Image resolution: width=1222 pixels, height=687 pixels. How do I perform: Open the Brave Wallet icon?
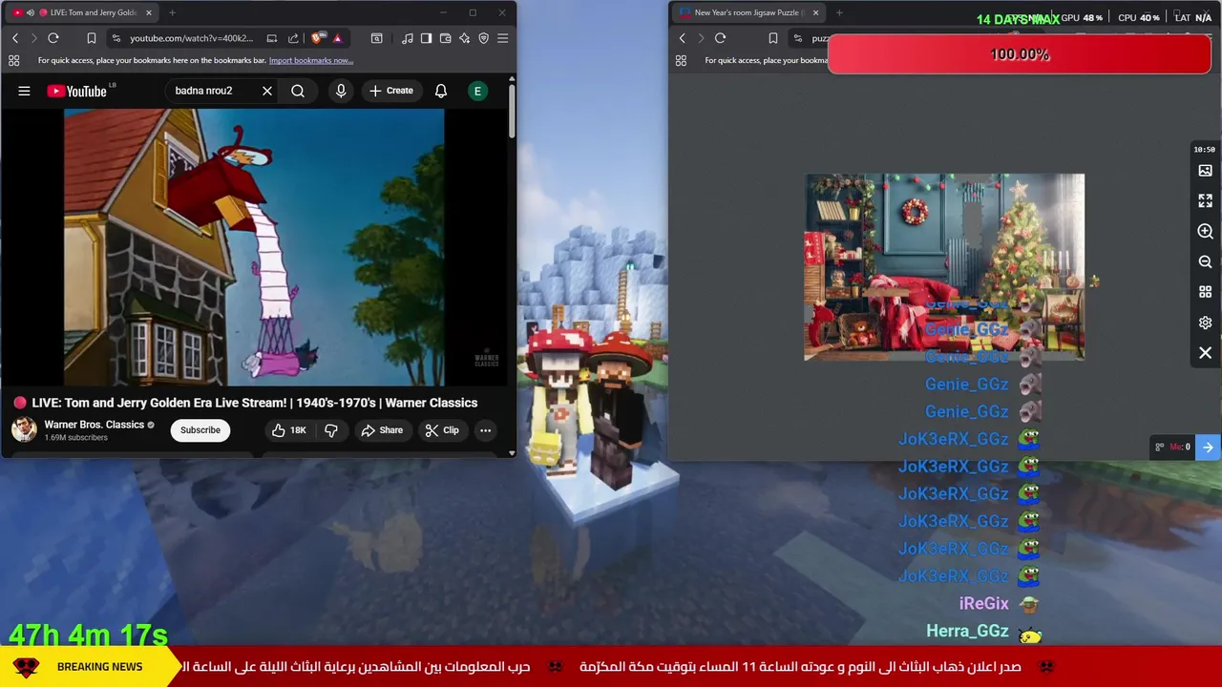tap(445, 38)
